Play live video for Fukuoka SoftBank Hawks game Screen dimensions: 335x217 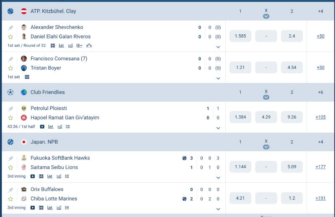33,176
